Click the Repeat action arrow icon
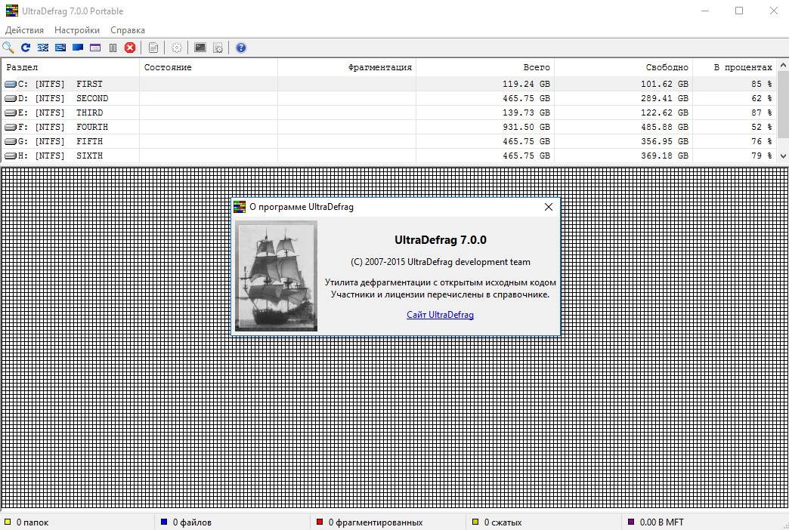Image resolution: width=789 pixels, height=530 pixels. (x=26, y=48)
